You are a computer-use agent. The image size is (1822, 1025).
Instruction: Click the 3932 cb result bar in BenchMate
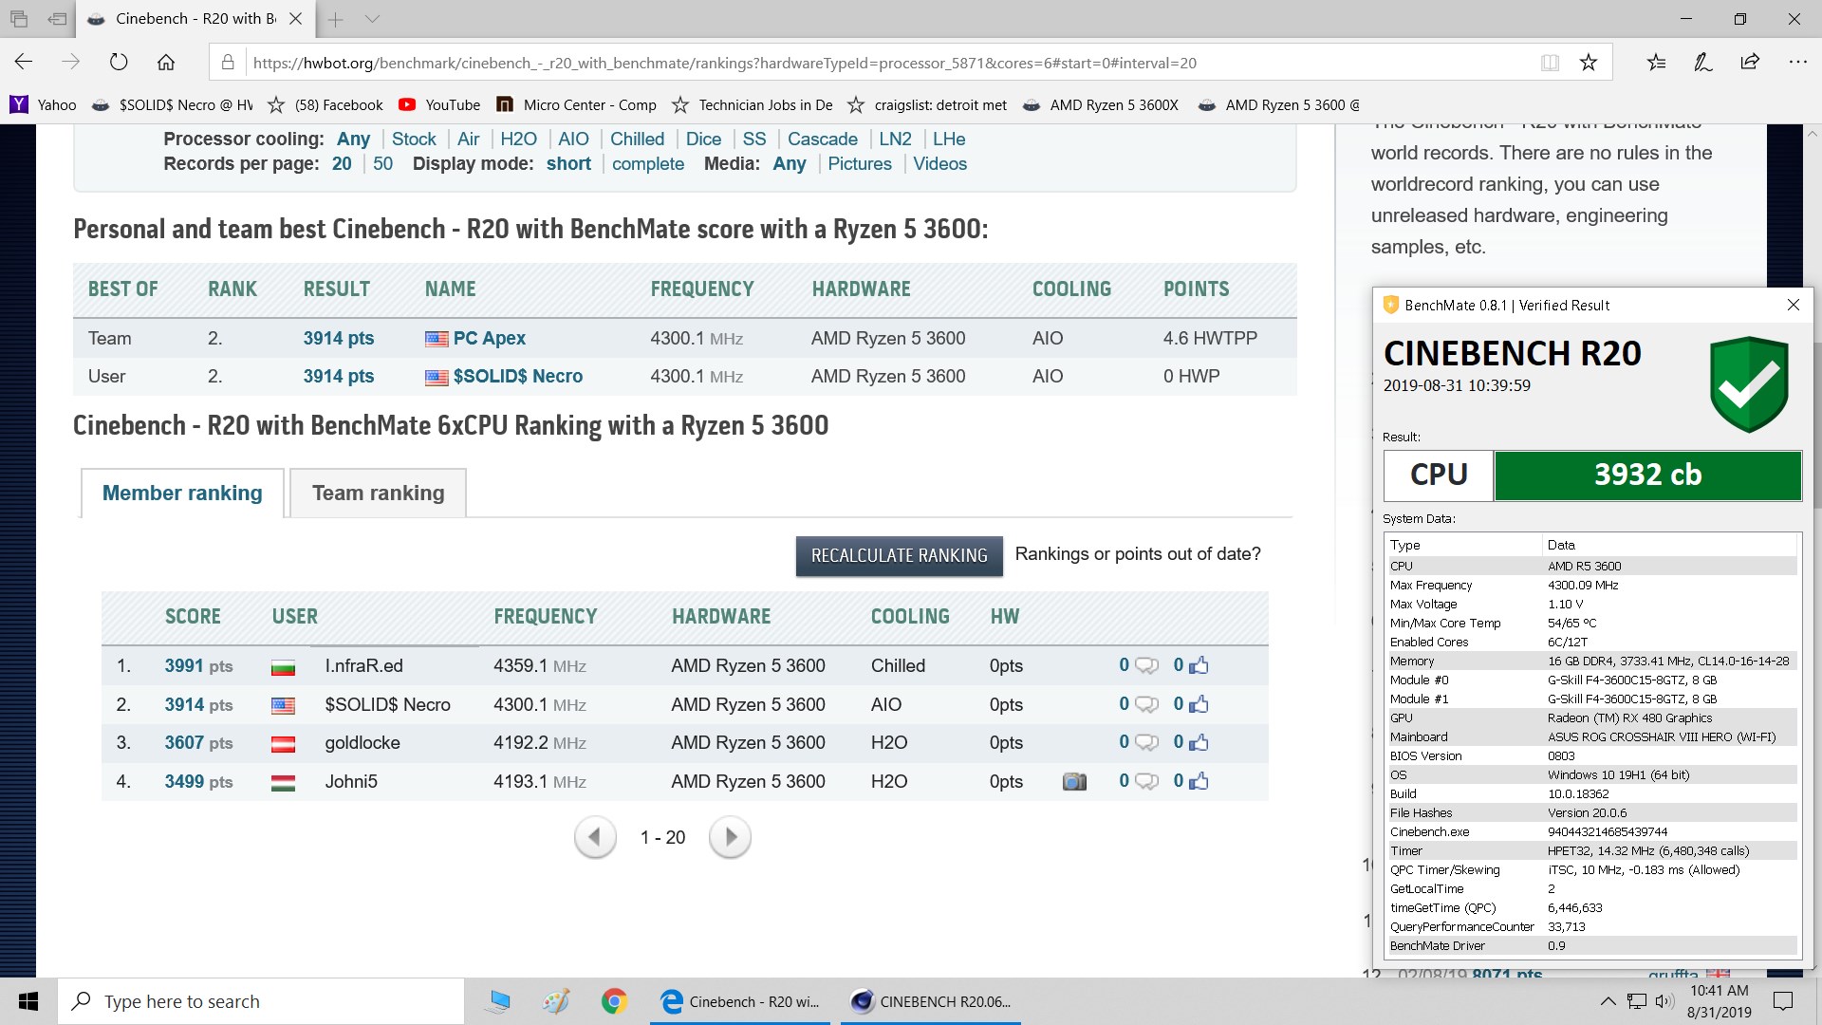1647,475
